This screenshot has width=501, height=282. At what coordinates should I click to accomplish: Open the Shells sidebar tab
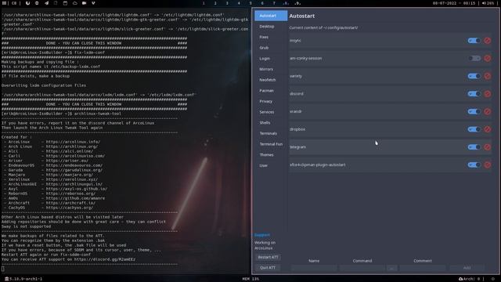click(x=271, y=123)
